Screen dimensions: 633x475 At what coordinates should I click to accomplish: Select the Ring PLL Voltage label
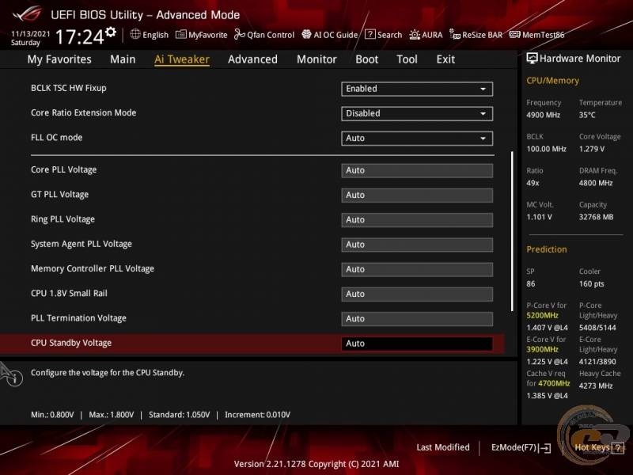click(63, 219)
